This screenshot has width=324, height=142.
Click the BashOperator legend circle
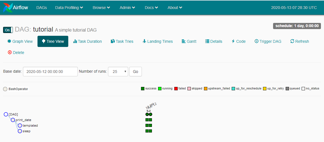(x=5, y=89)
